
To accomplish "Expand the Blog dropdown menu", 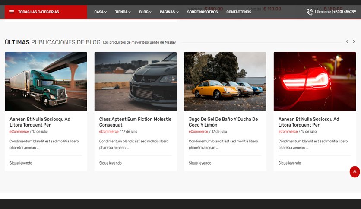I will coord(145,12).
